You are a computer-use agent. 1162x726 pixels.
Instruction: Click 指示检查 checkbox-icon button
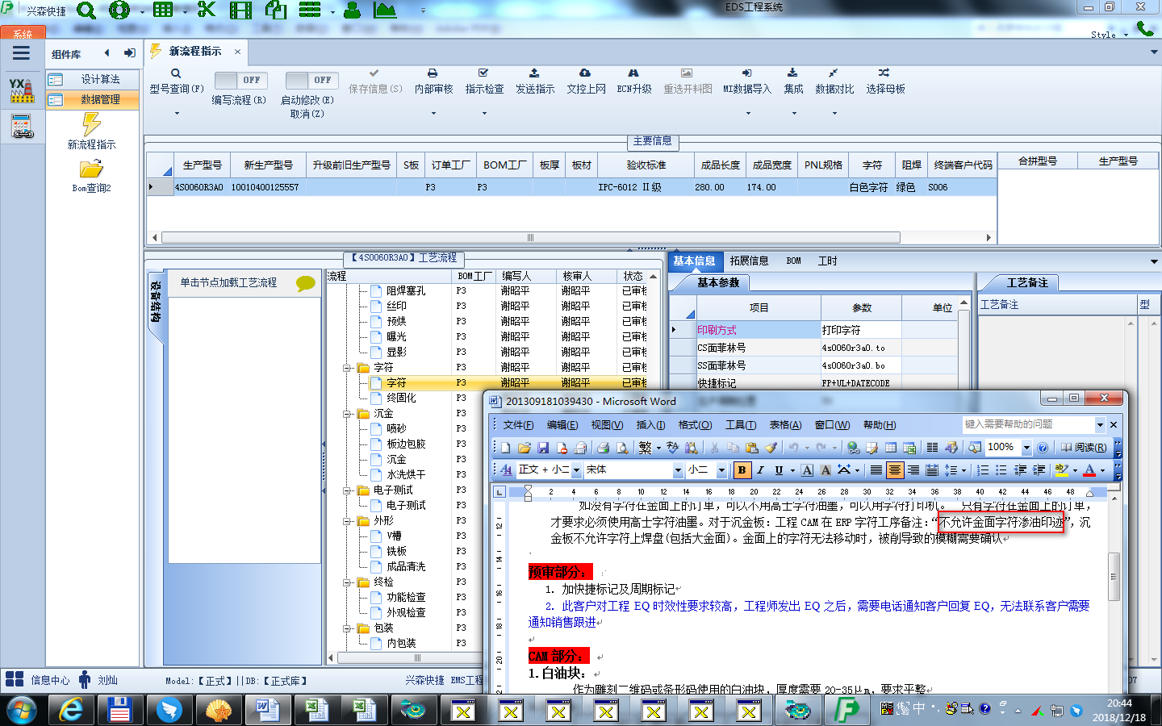tap(484, 81)
